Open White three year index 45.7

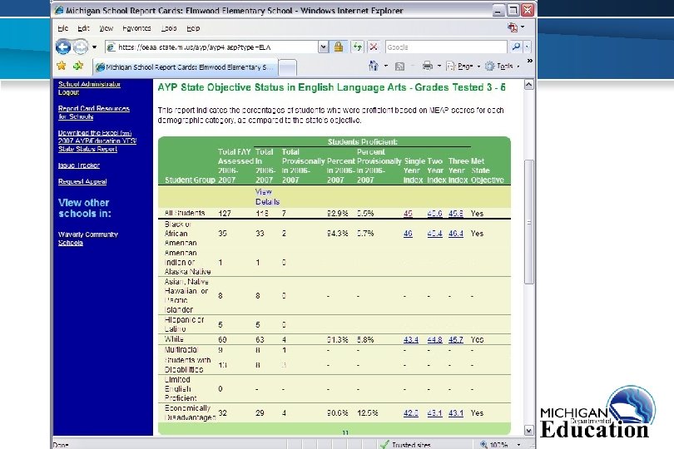click(x=456, y=339)
